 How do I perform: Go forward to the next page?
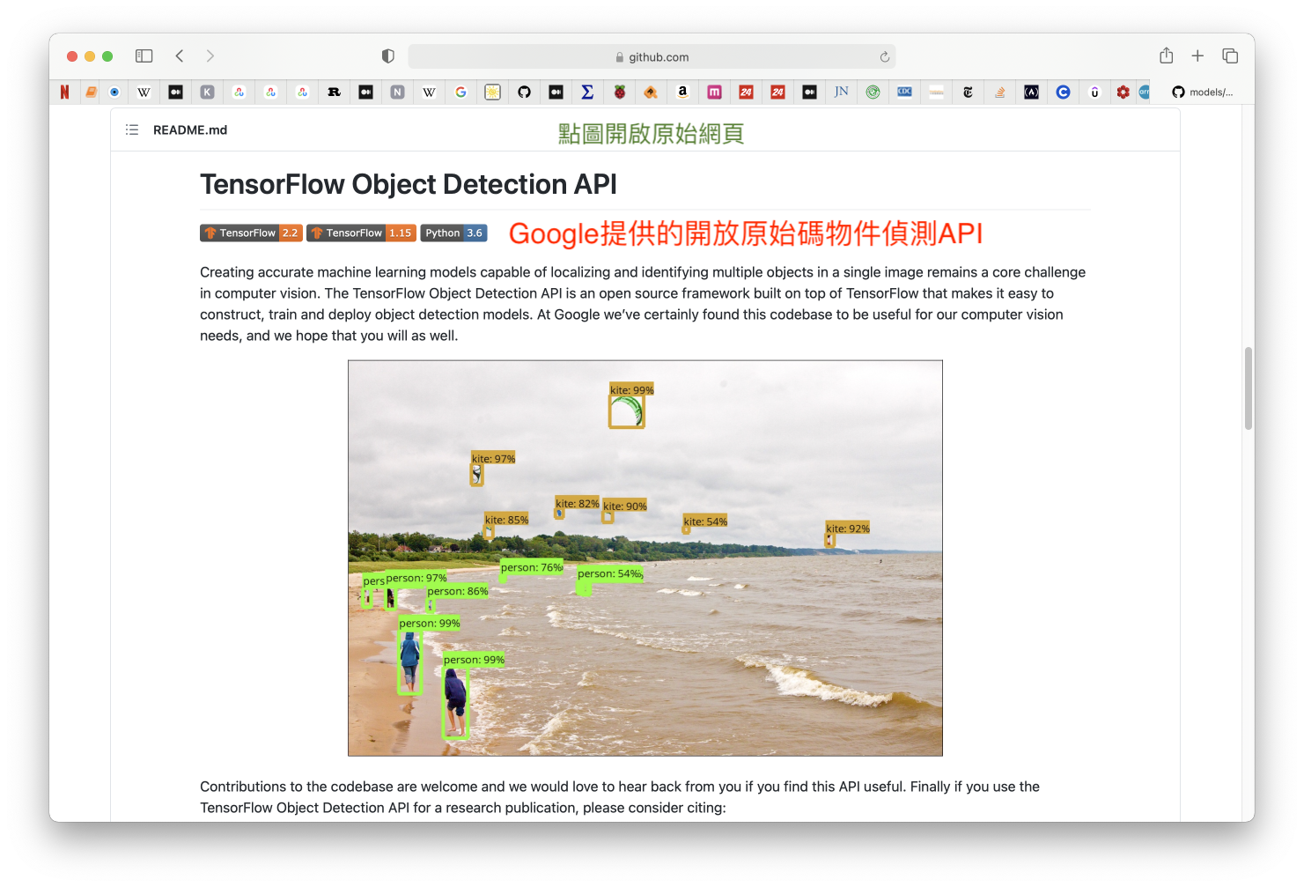point(210,56)
